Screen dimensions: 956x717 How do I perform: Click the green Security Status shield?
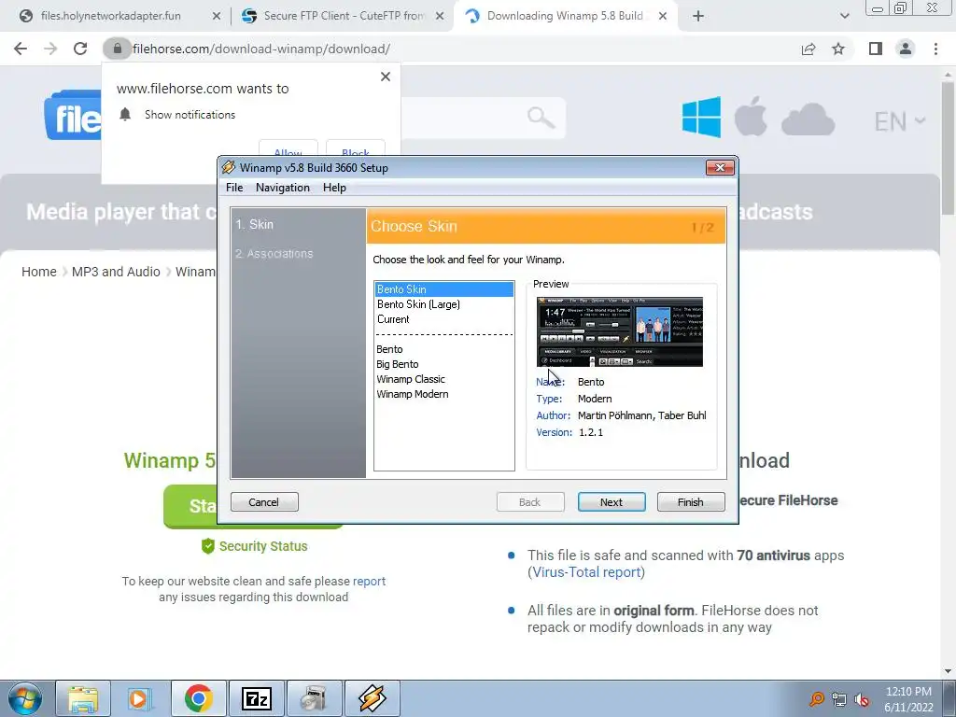point(208,546)
